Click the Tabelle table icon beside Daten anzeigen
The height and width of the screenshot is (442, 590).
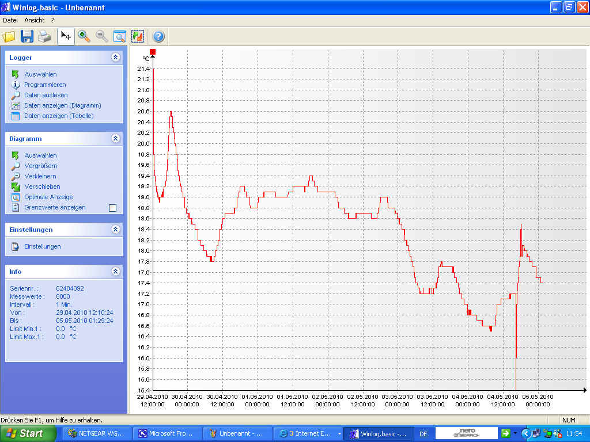(x=16, y=116)
